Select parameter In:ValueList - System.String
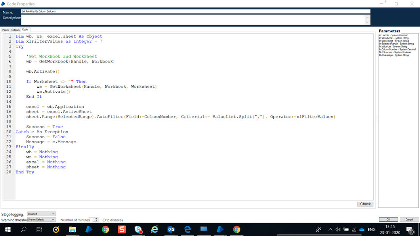The width and height of the screenshot is (420, 236). 393,47
